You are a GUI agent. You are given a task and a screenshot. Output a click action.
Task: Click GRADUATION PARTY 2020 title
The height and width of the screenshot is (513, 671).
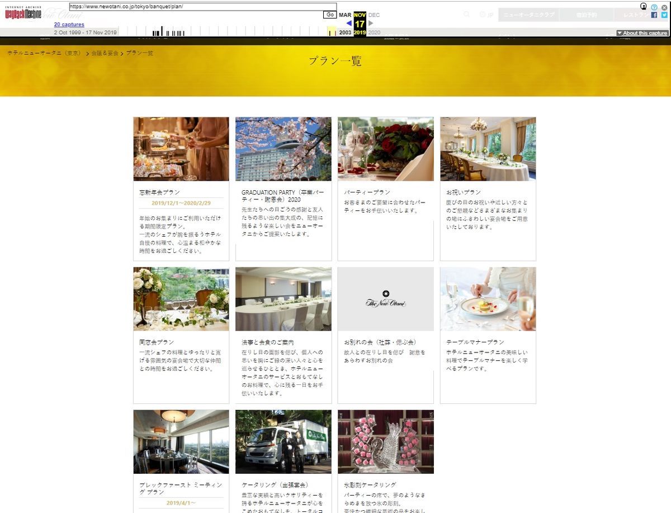[x=282, y=195]
